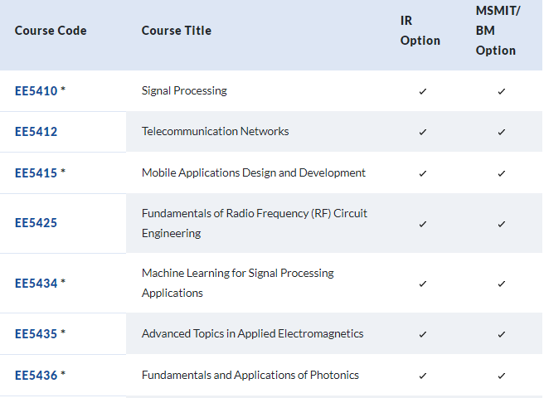Click IR Option checkmark for Mobile Applications row

click(423, 173)
